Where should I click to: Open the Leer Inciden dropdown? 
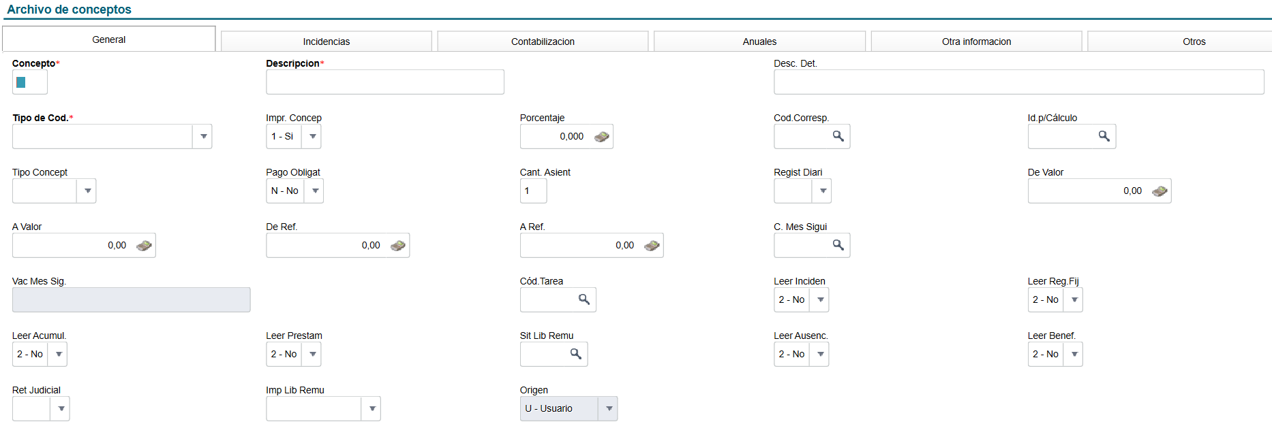click(x=820, y=300)
